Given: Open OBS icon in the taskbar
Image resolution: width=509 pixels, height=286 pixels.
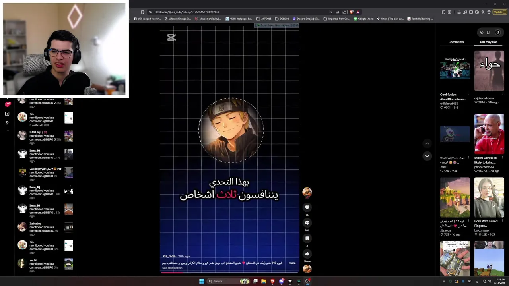Looking at the screenshot, I should point(308,281).
